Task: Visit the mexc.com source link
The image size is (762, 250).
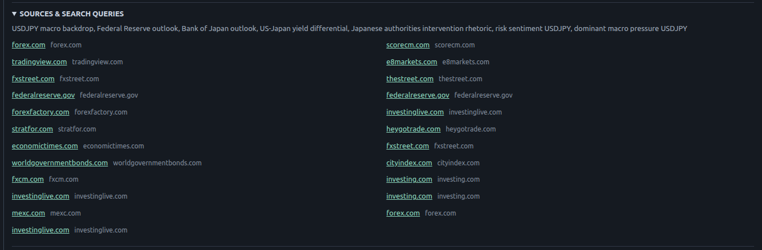Action: (28, 213)
